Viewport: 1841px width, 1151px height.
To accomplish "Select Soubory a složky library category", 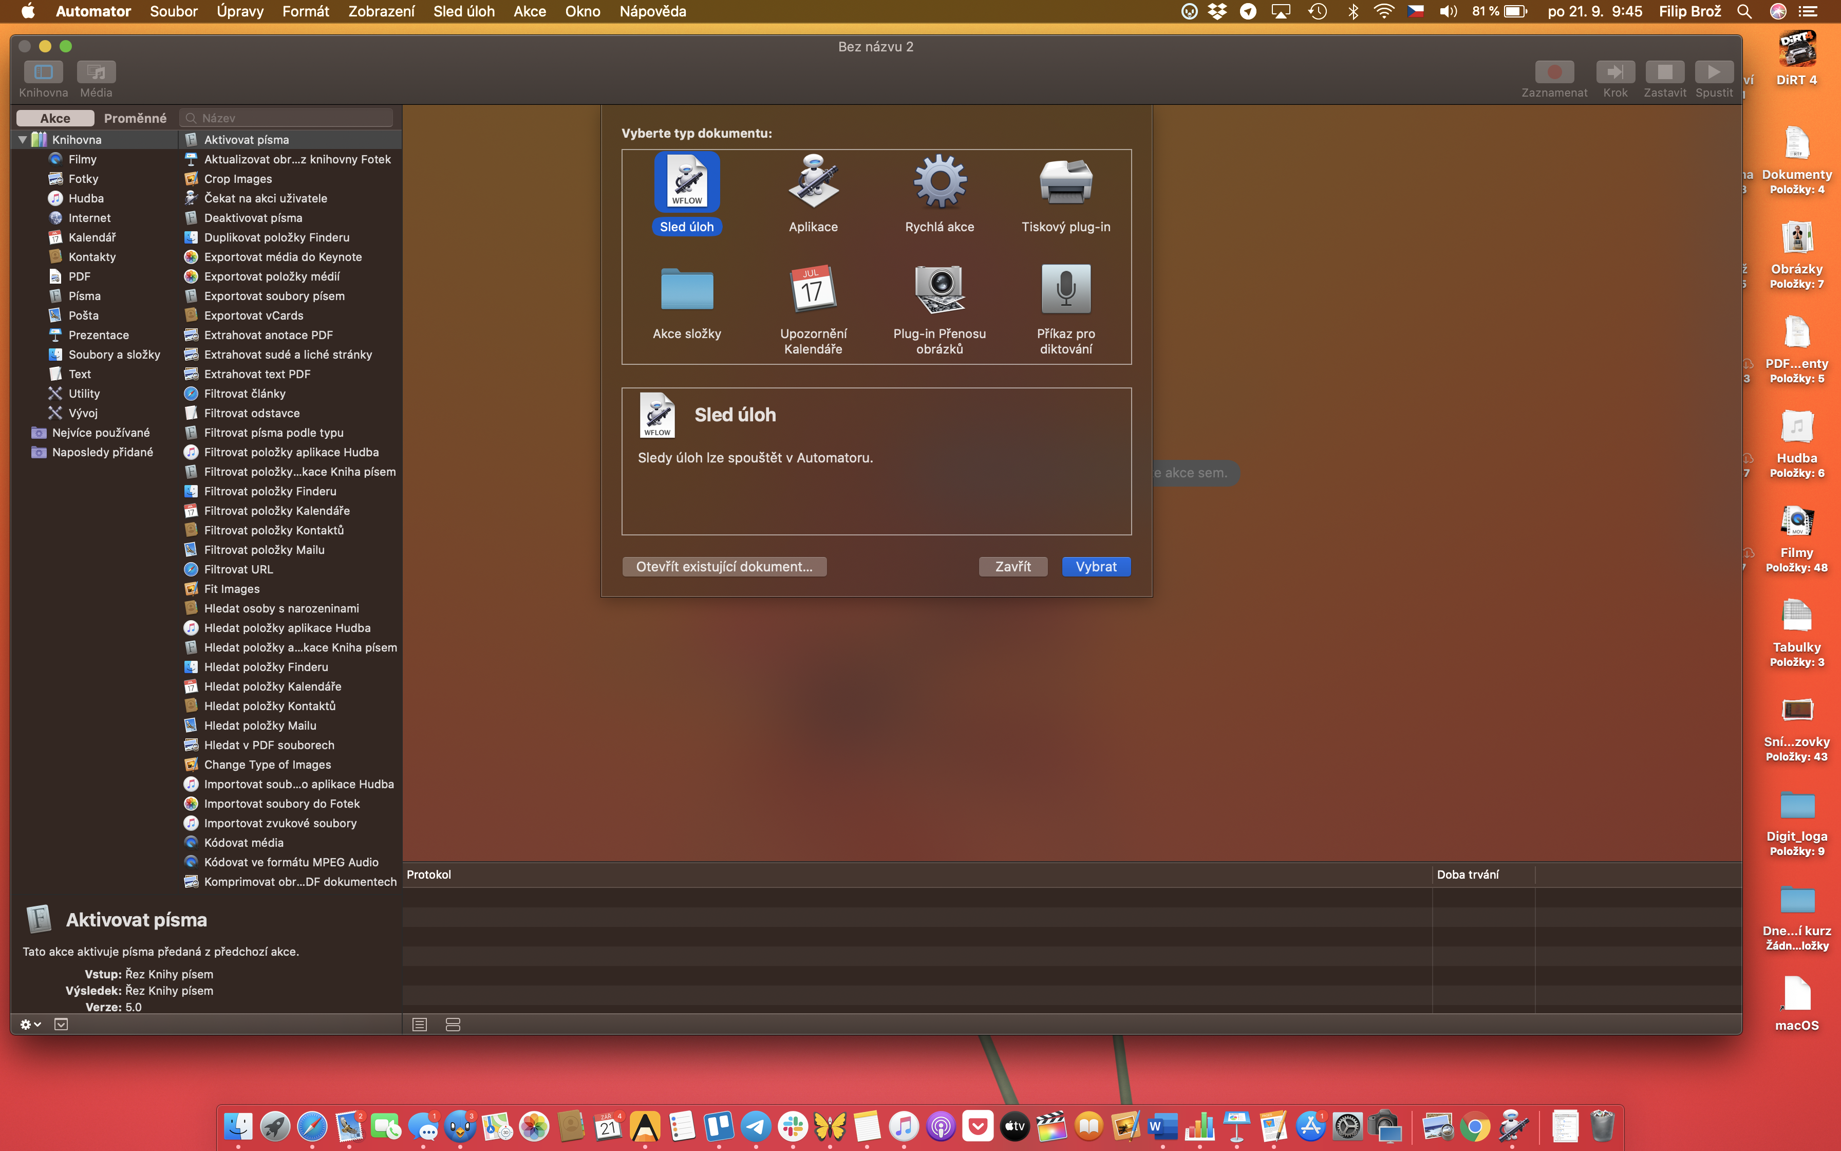I will pos(114,355).
